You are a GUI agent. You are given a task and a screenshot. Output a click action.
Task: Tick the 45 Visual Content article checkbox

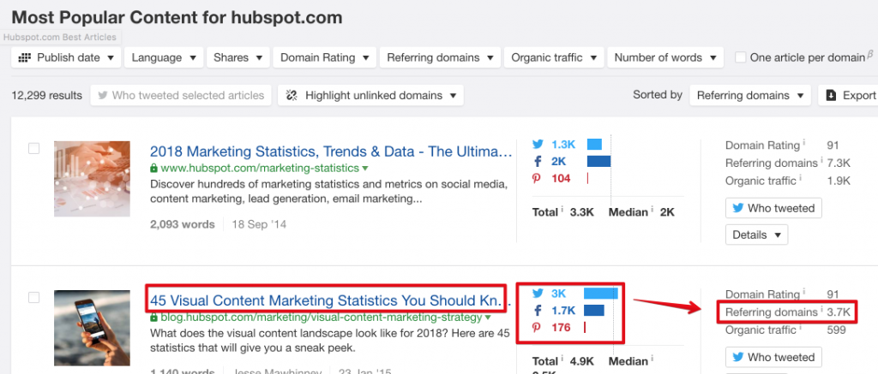[34, 297]
